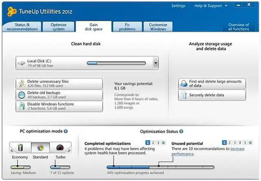Screen dimensions: 261x181
Task: Open the Customize Windows tab
Action: pos(158,27)
